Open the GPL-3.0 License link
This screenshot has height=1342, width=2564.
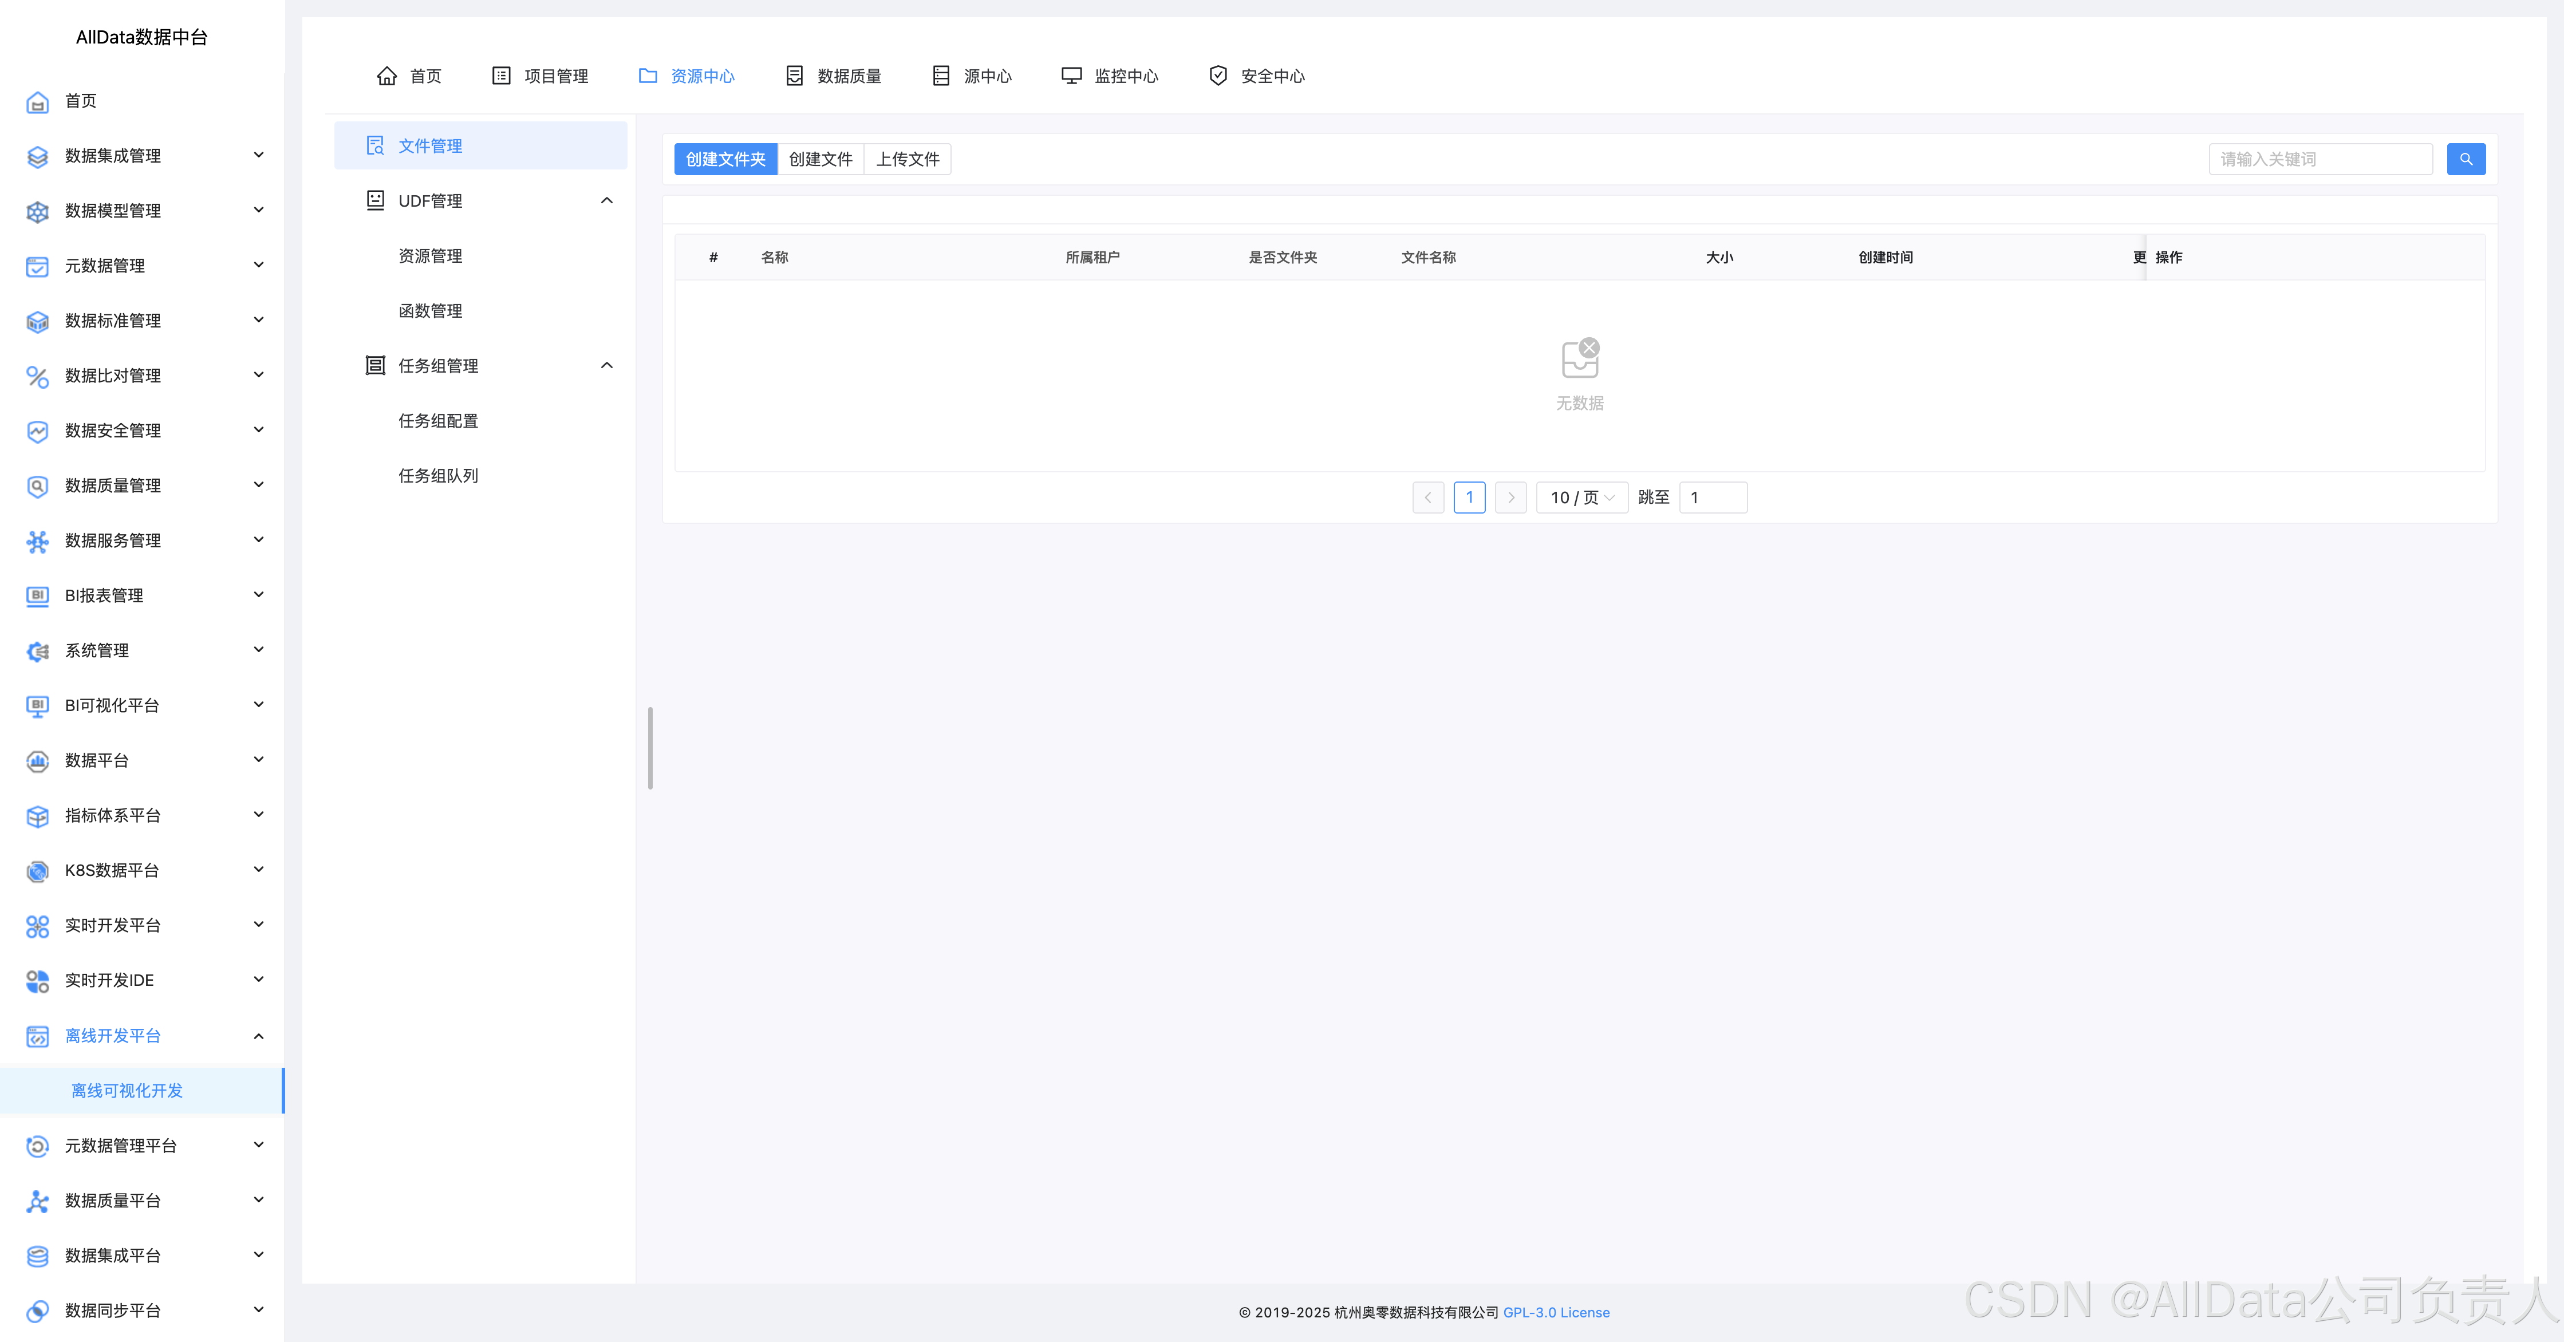coord(1556,1313)
